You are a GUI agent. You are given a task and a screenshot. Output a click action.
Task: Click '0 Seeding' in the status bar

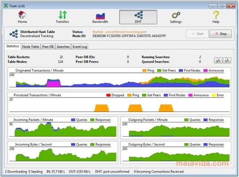click(35, 172)
